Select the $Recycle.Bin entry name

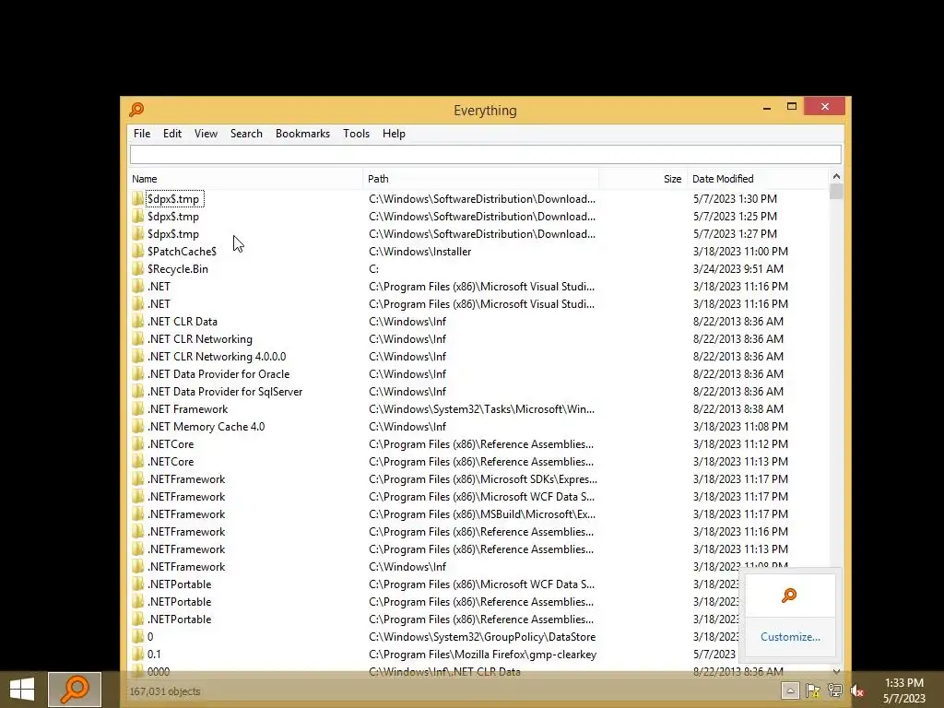[x=178, y=268]
